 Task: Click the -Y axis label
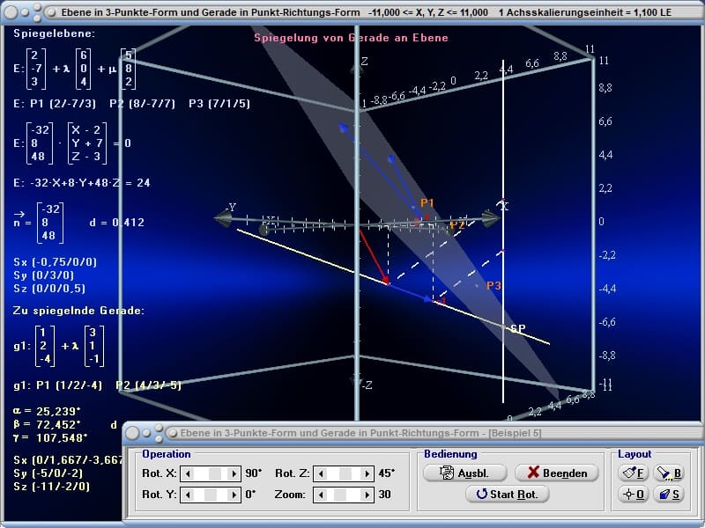coord(231,208)
